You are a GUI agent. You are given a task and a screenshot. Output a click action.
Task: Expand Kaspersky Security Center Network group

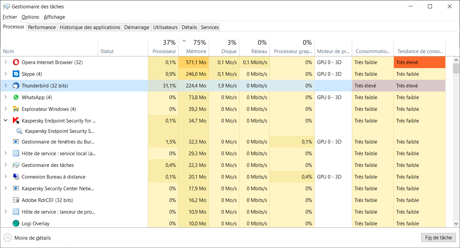pos(5,189)
